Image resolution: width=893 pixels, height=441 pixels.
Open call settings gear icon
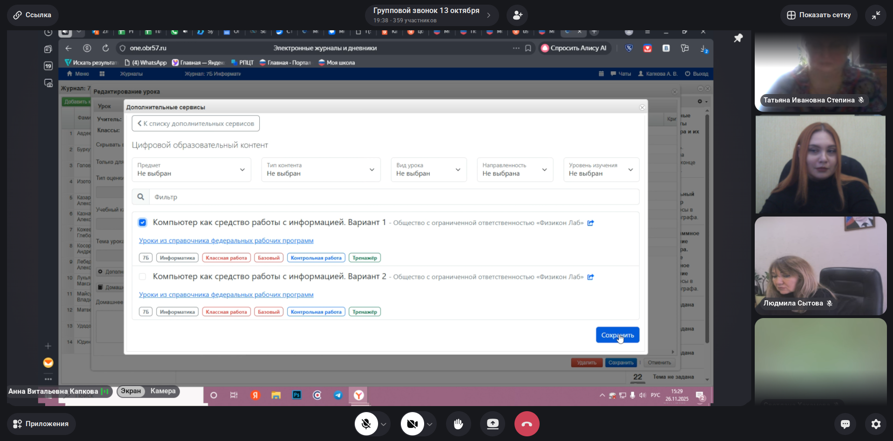(876, 424)
